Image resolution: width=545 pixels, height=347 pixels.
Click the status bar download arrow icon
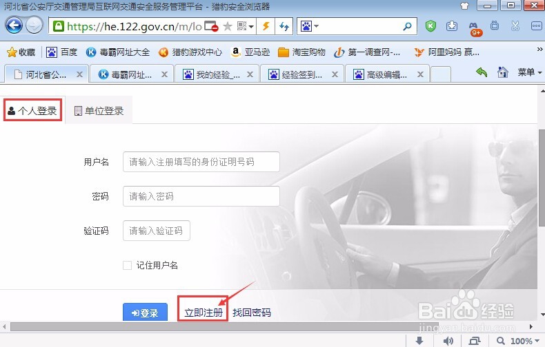point(419,340)
